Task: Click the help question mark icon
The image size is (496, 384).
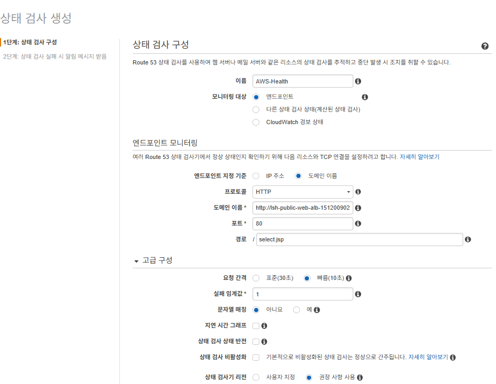Action: [x=485, y=46]
